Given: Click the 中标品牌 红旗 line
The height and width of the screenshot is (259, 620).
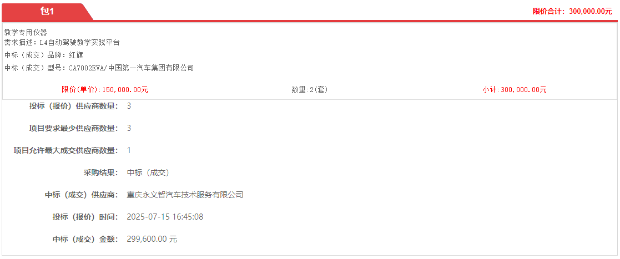Looking at the screenshot, I should (43, 55).
